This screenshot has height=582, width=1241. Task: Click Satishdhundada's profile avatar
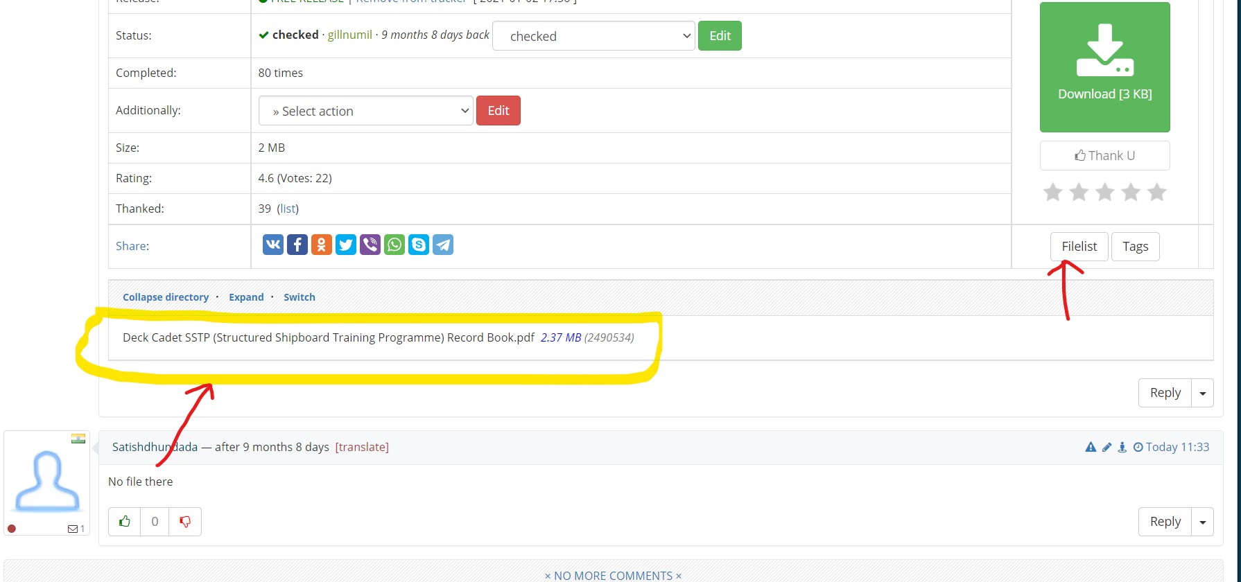point(47,482)
